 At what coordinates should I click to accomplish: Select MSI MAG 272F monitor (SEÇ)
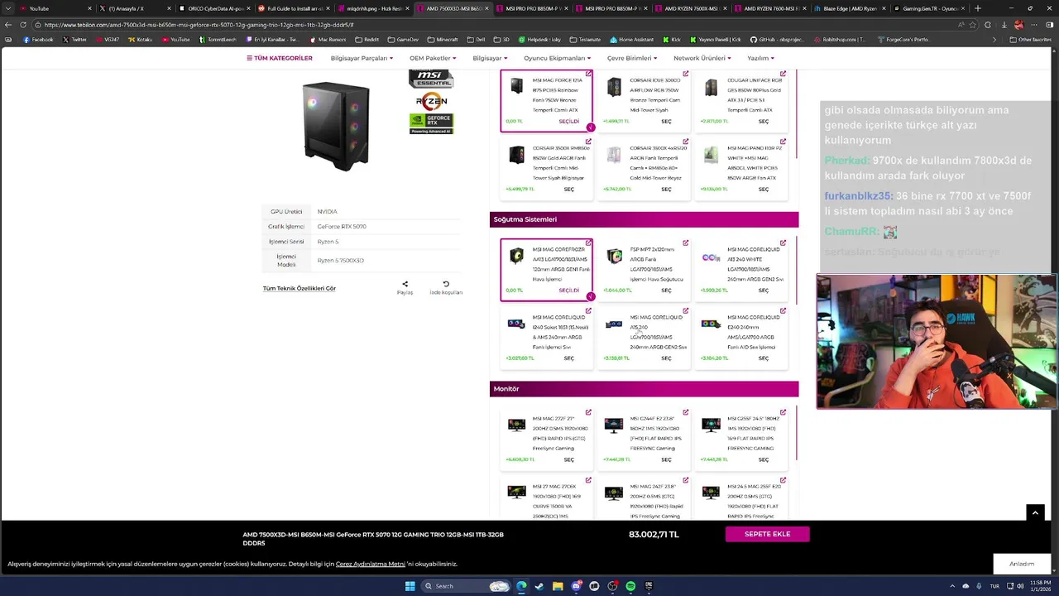click(569, 460)
